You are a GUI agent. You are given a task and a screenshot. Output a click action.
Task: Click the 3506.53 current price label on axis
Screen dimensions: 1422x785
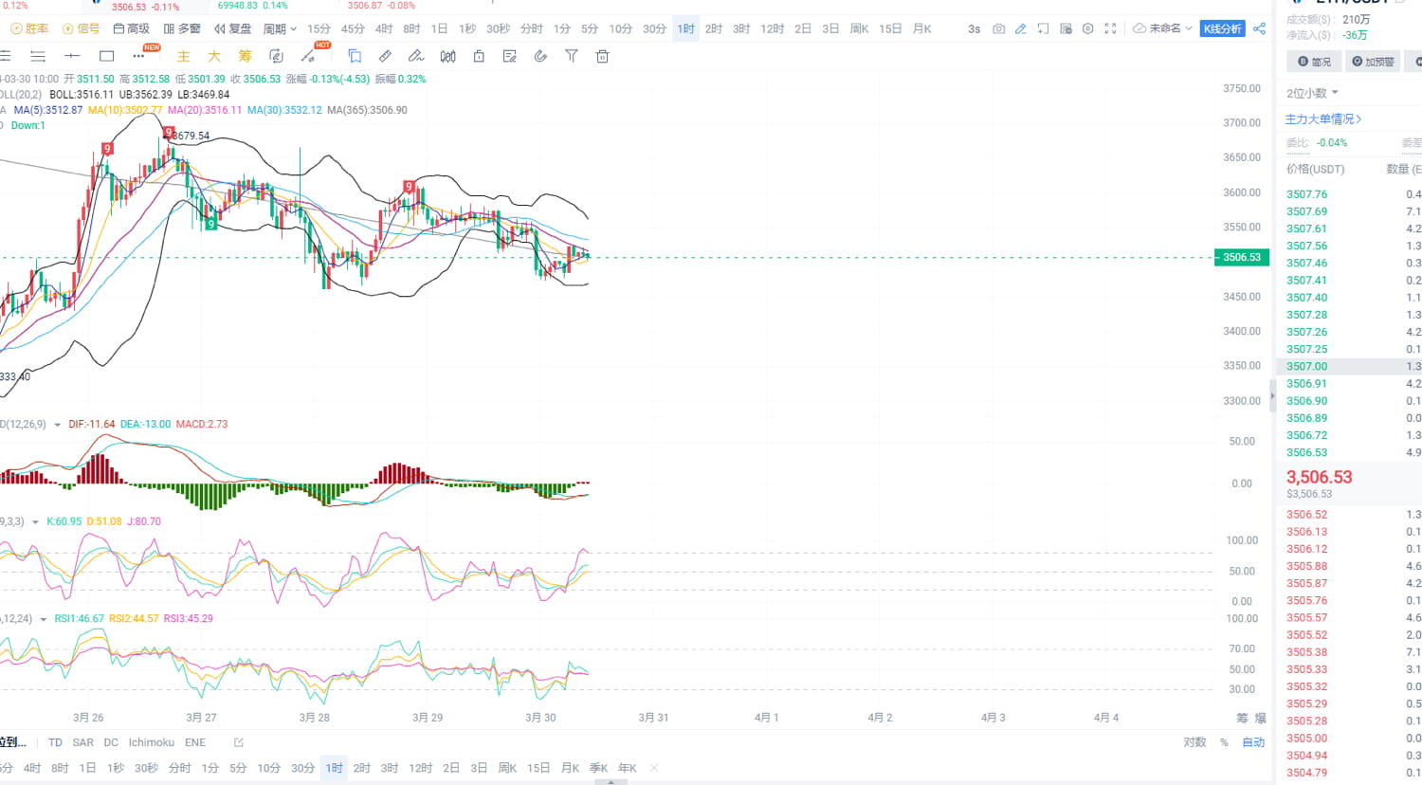(1241, 257)
